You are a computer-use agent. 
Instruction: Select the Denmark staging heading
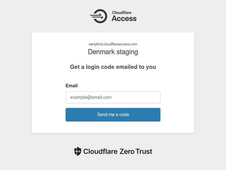[113, 52]
